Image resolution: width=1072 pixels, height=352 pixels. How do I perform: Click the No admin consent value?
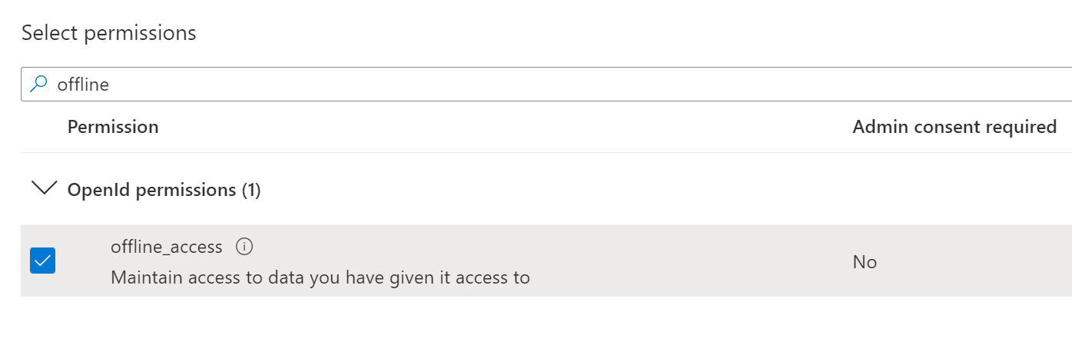(865, 262)
